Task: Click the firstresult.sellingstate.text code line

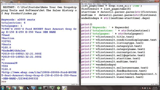Action: tap(113, 55)
